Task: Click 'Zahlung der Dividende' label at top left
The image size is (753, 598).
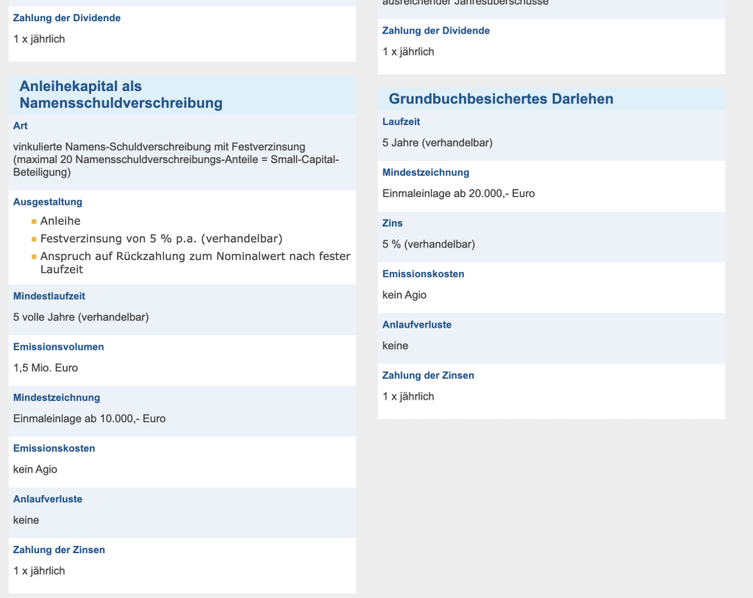Action: (x=67, y=18)
